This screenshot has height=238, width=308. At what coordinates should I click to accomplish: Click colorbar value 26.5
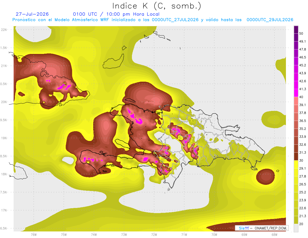coord(302,184)
